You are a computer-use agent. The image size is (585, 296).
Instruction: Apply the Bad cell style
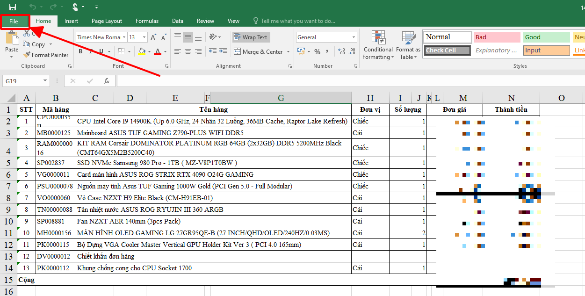coord(497,37)
